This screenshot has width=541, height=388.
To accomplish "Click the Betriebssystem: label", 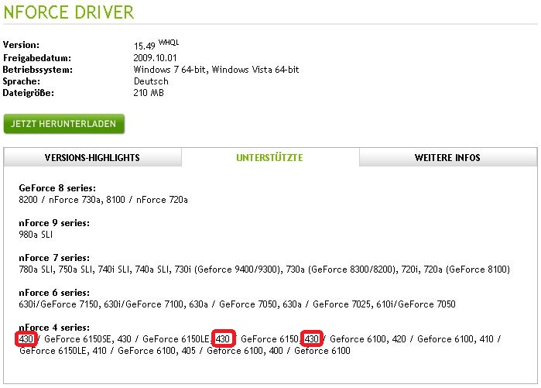I will click(38, 70).
